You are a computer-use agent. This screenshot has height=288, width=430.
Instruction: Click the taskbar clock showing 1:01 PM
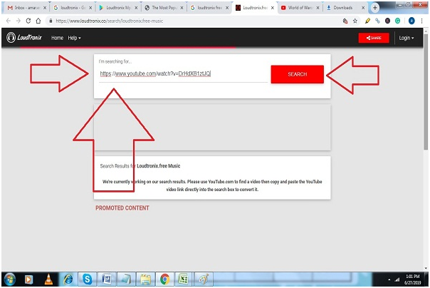pyautogui.click(x=412, y=279)
